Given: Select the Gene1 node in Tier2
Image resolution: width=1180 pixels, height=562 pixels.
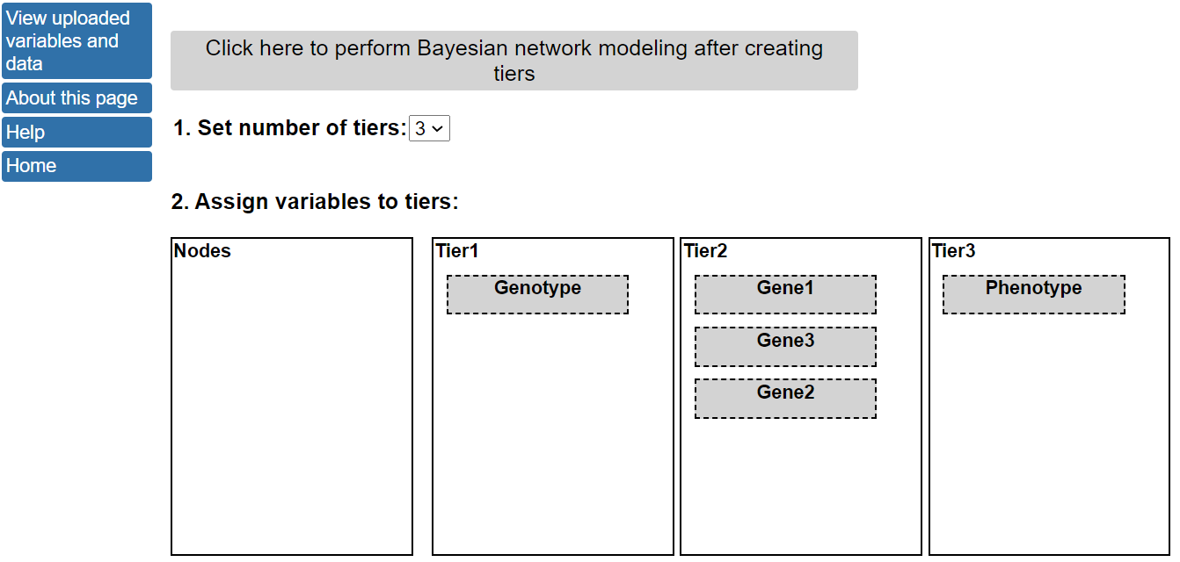Looking at the screenshot, I should tap(785, 294).
